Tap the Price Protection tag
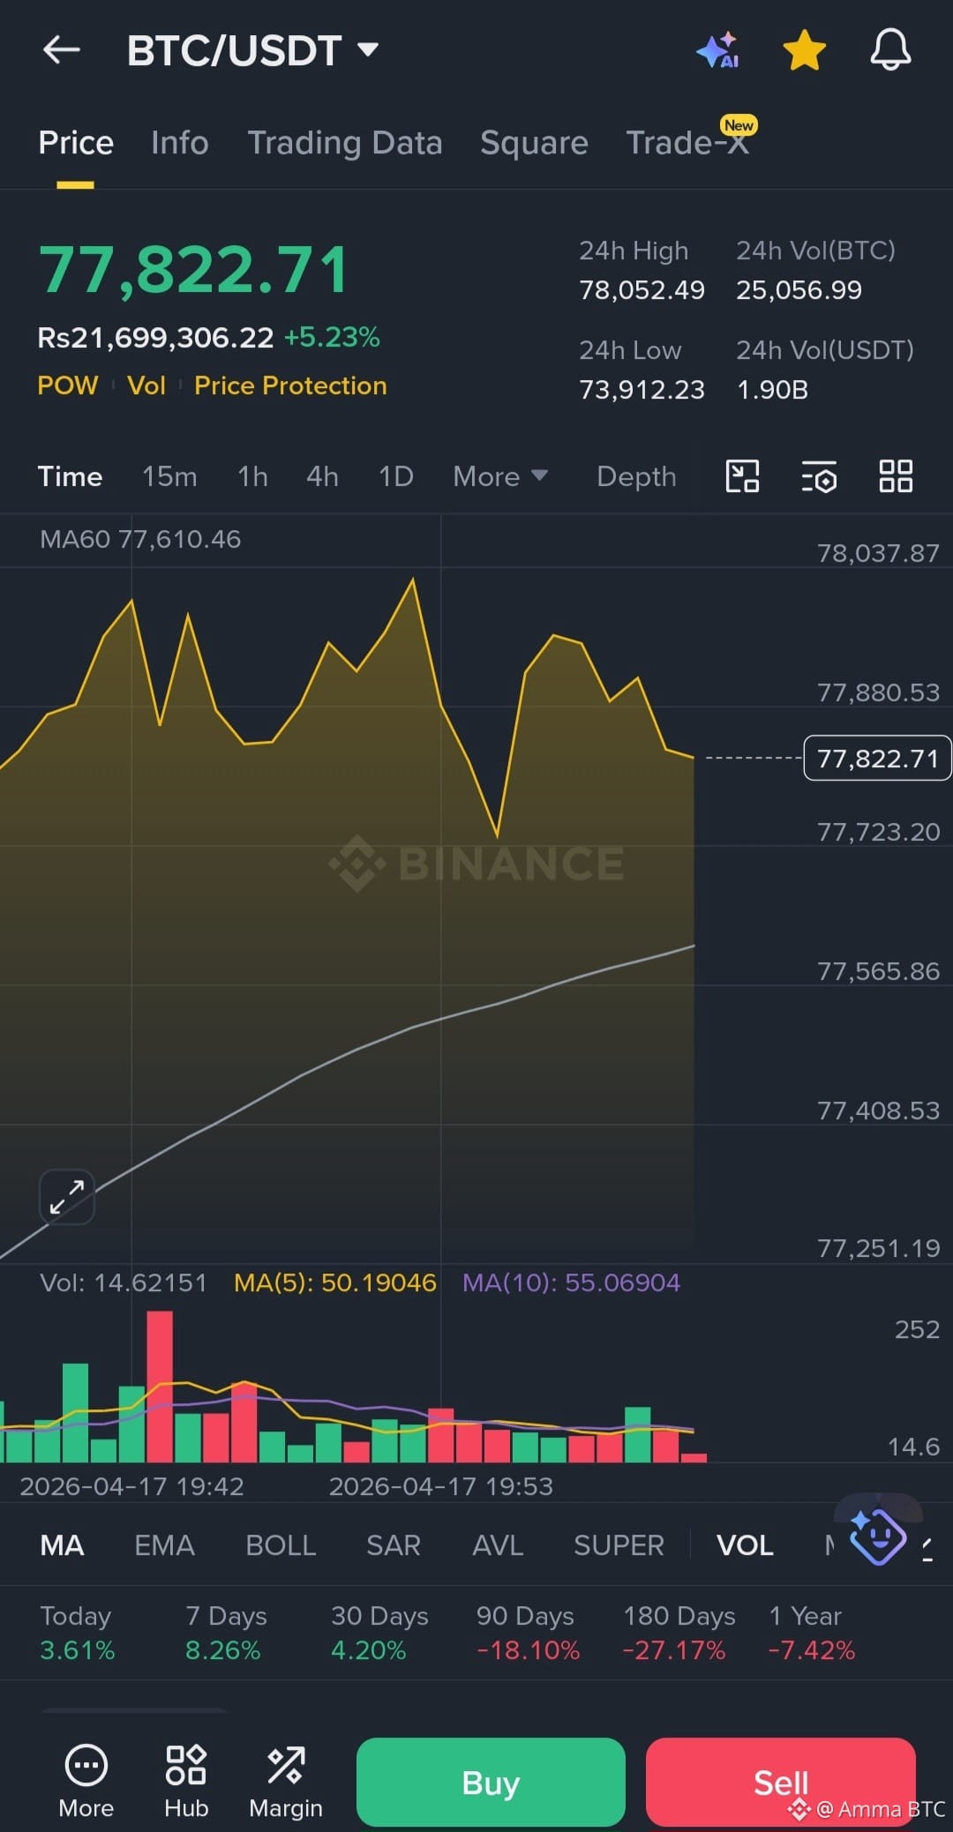The width and height of the screenshot is (953, 1832). tap(290, 385)
